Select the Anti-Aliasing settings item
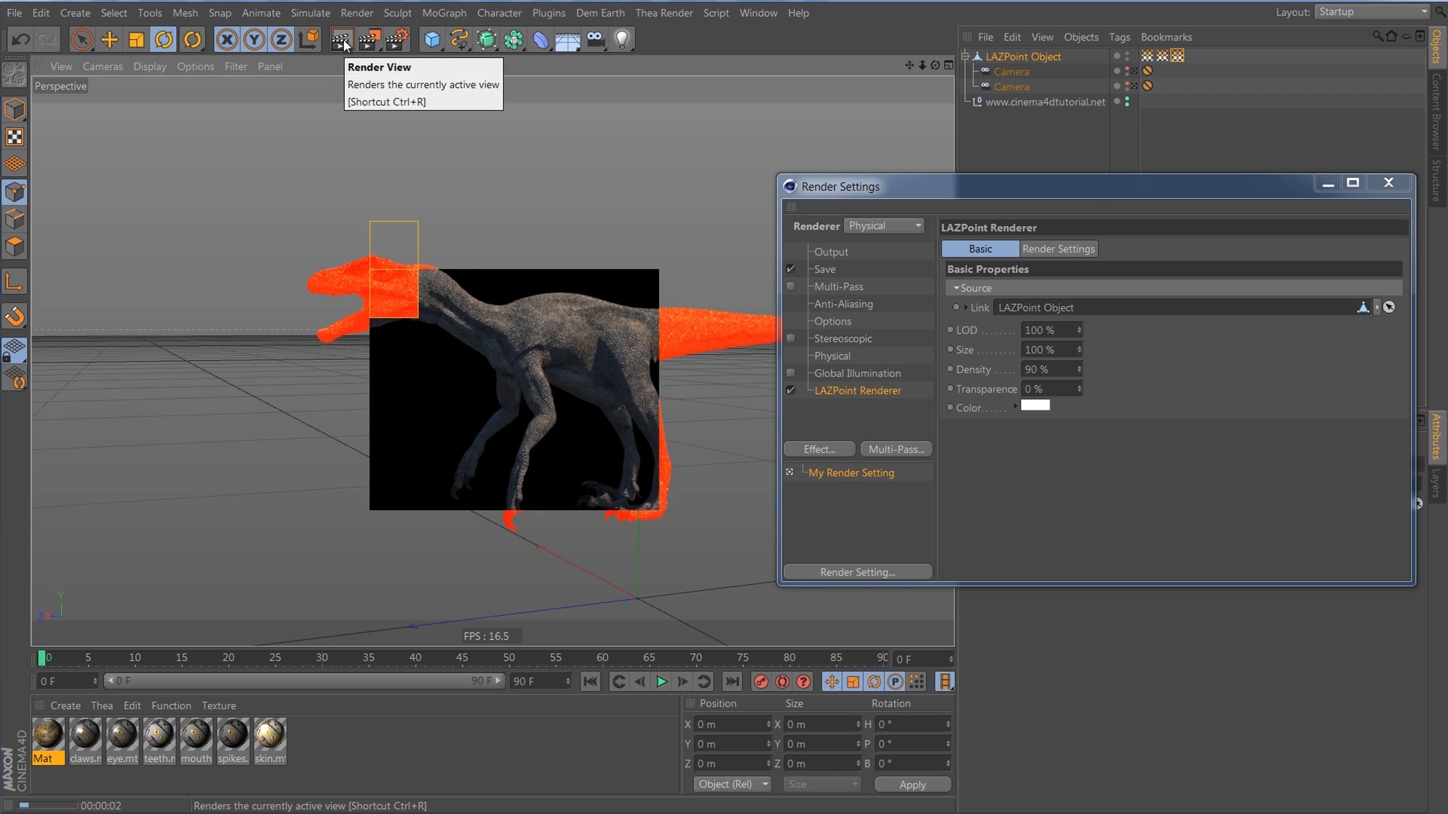Viewport: 1448px width, 814px height. (x=843, y=304)
